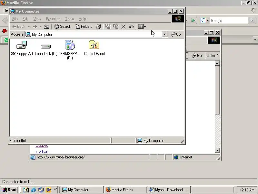Click the Go button in the Internet Explorer window
This screenshot has width=258, height=194.
(x=197, y=56)
